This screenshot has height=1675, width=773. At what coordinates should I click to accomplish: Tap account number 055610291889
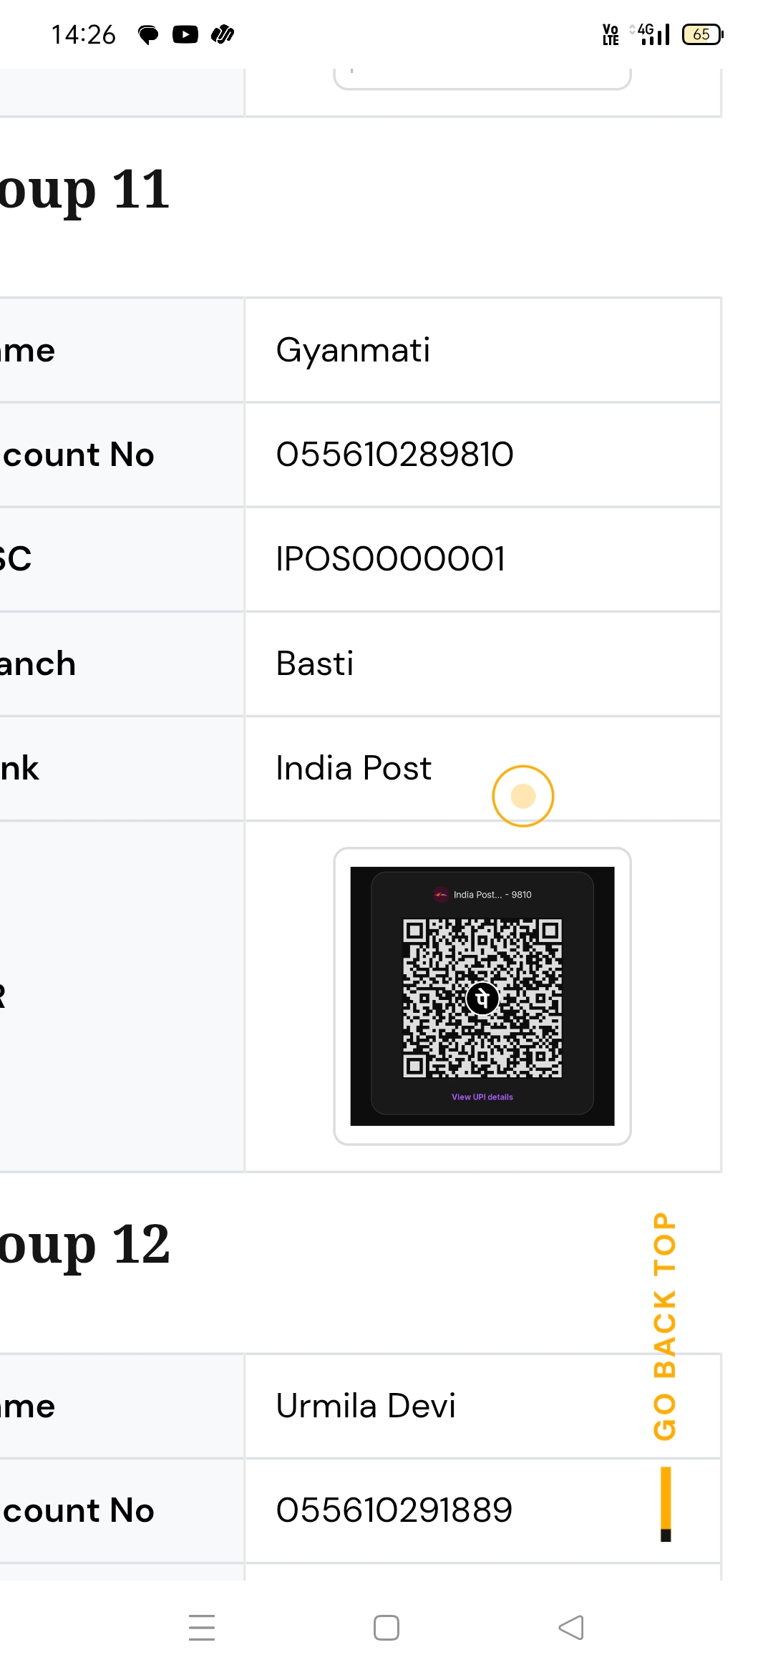[394, 1510]
